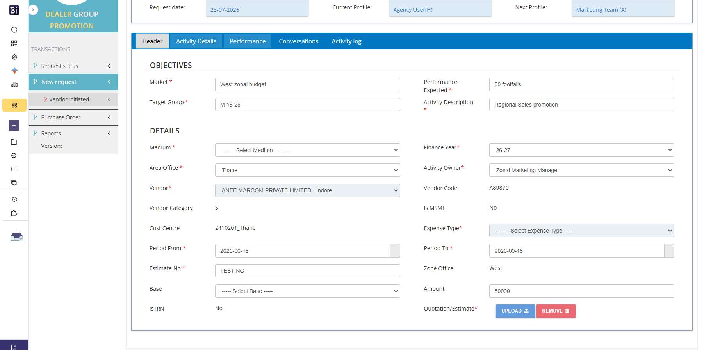Open the Conversations tab

click(299, 41)
